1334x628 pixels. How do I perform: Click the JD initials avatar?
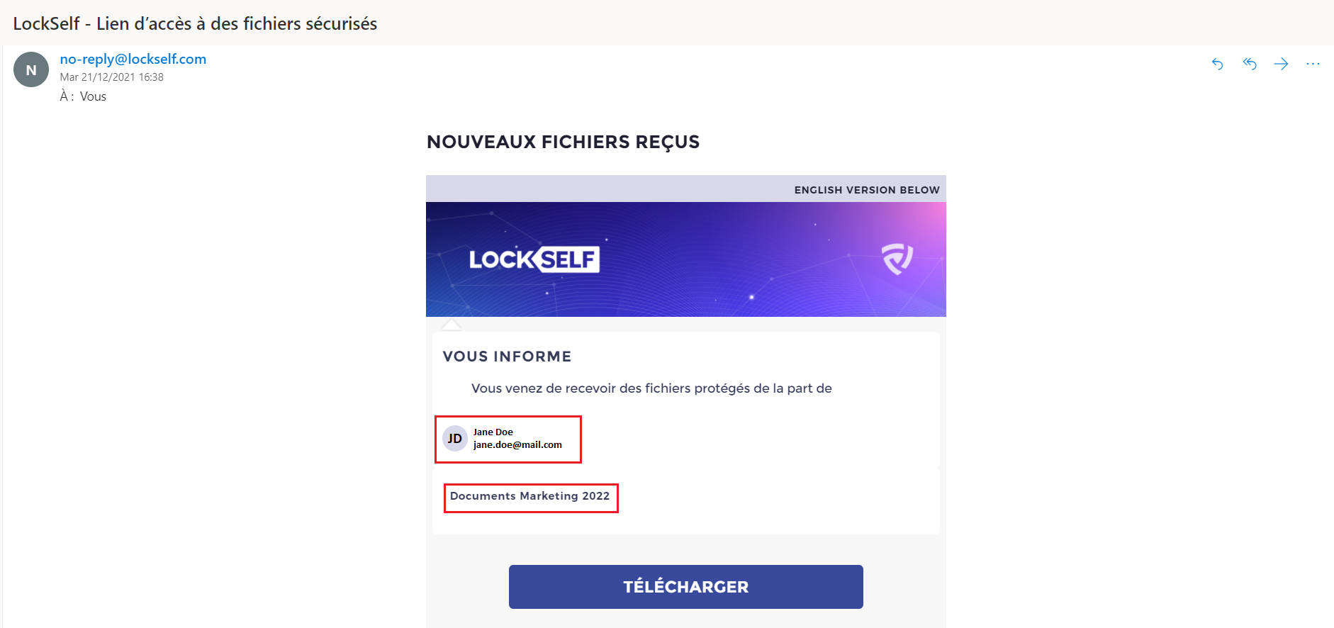(x=455, y=439)
